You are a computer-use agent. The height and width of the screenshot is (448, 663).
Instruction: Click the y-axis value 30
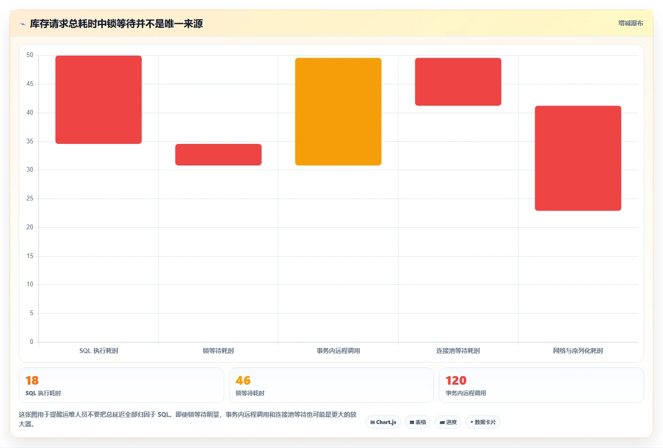pos(30,170)
